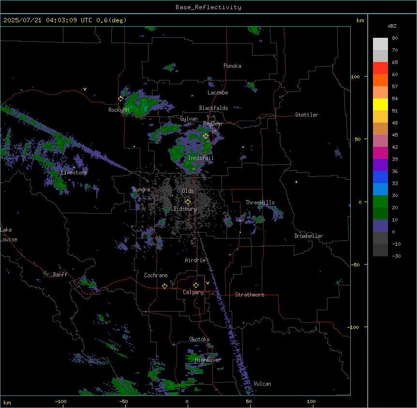Click the asterisk marker above Limestone label
The image size is (417, 408).
pyautogui.click(x=74, y=168)
